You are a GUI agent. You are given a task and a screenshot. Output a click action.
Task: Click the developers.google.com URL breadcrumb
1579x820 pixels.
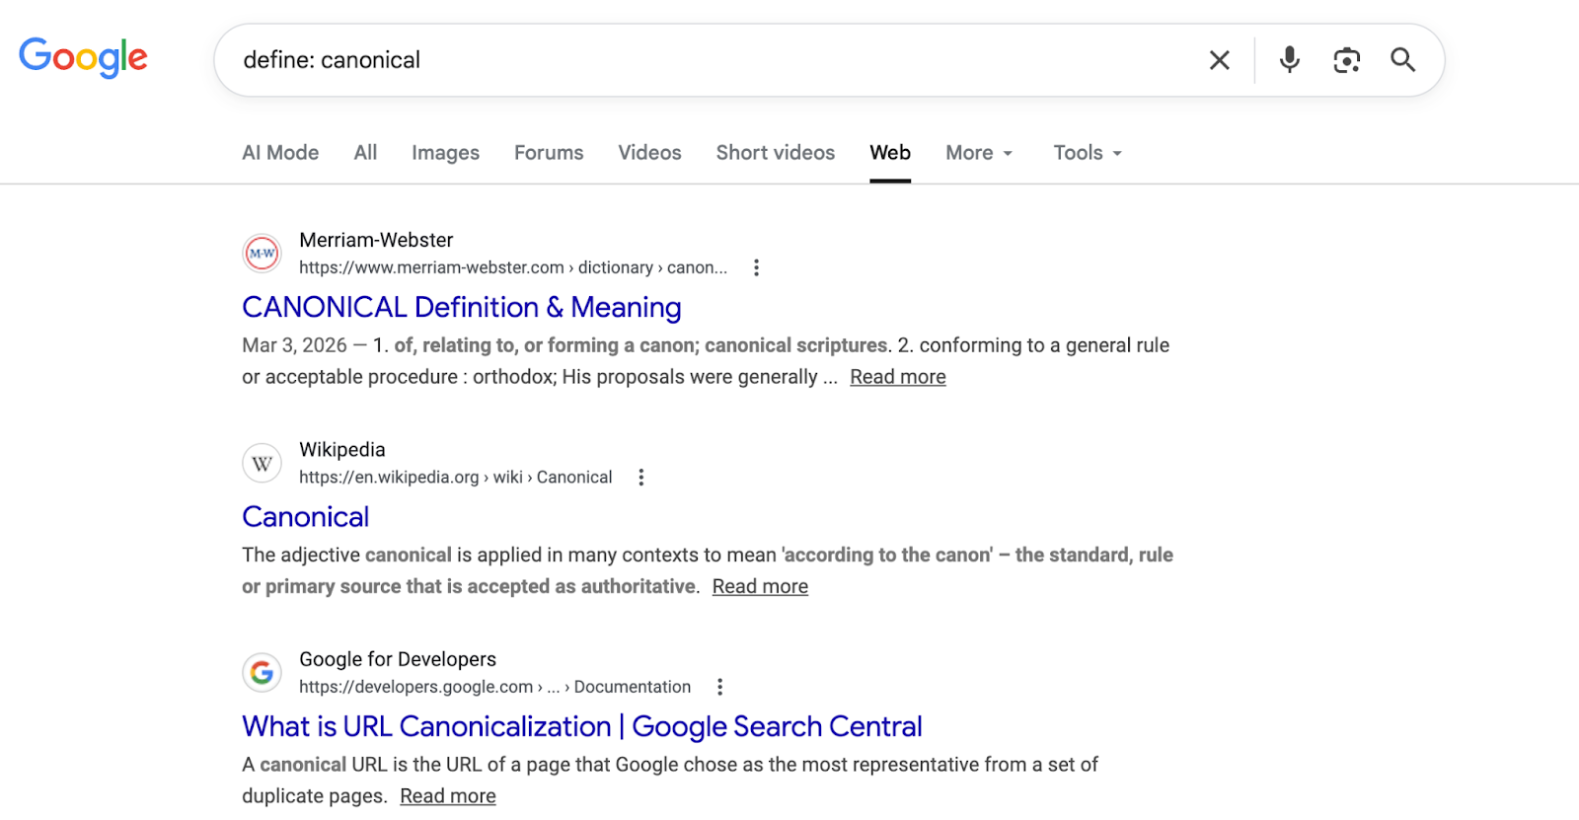(x=495, y=687)
